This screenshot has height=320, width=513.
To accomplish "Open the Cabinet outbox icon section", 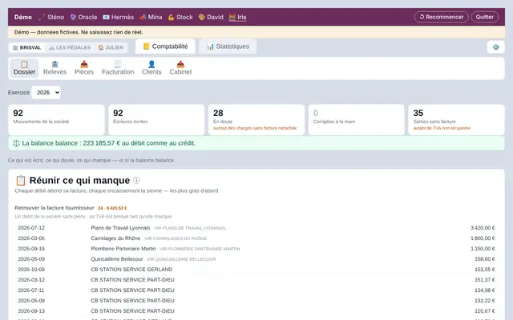I will coord(180,68).
